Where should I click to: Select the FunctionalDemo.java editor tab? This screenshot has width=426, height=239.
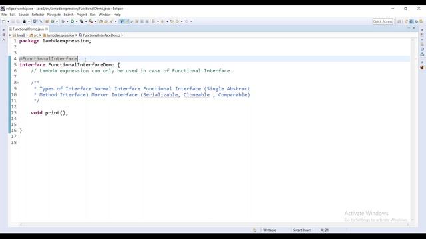point(28,29)
